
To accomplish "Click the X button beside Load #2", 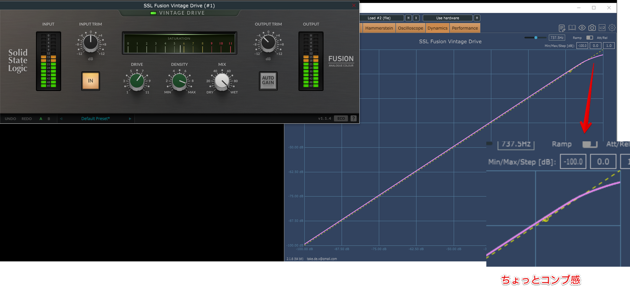I will 416,18.
